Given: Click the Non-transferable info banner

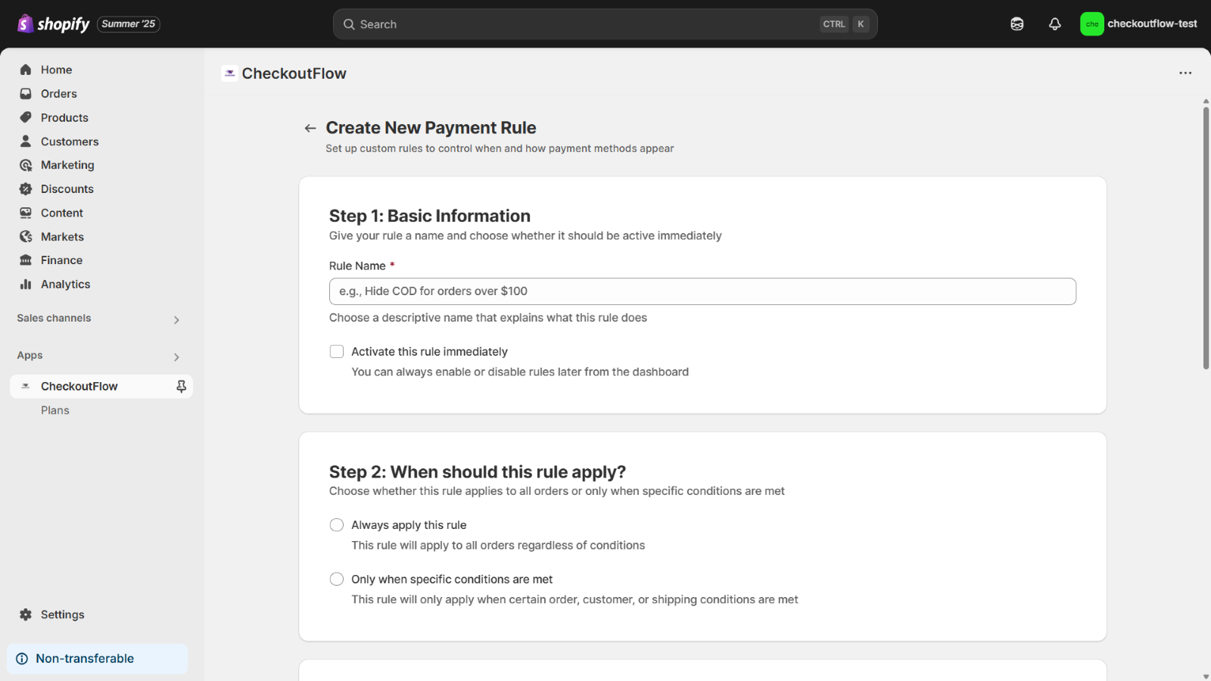Looking at the screenshot, I should (x=98, y=659).
